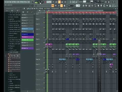Open the OPTIONS menu
Screen dimensions: 122x92
[x=22, y=2]
